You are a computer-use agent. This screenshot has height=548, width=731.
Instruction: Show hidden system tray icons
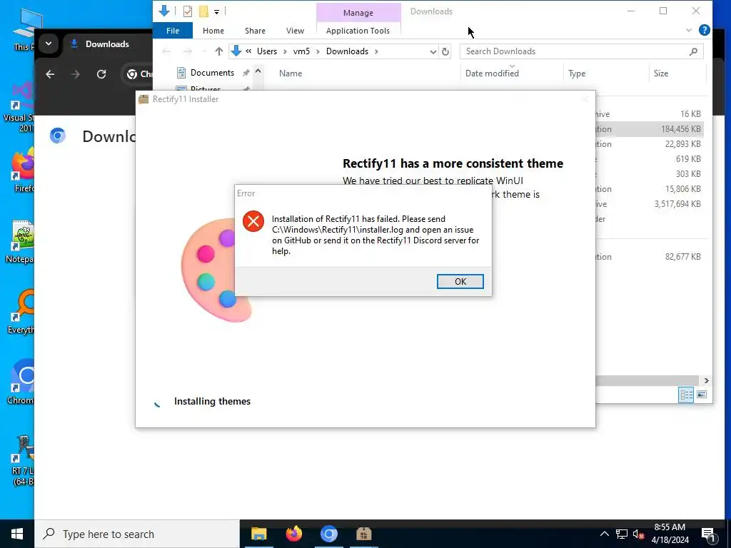pyautogui.click(x=604, y=534)
